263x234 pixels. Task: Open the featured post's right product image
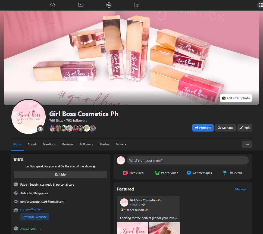[164, 228]
